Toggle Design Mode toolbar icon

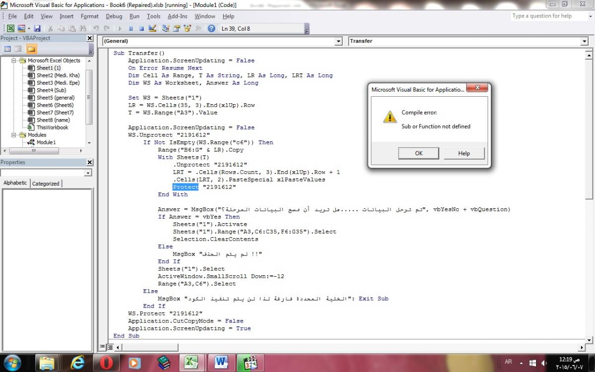152,29
